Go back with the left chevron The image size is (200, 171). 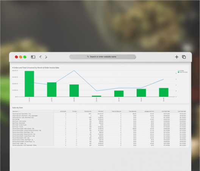point(41,57)
